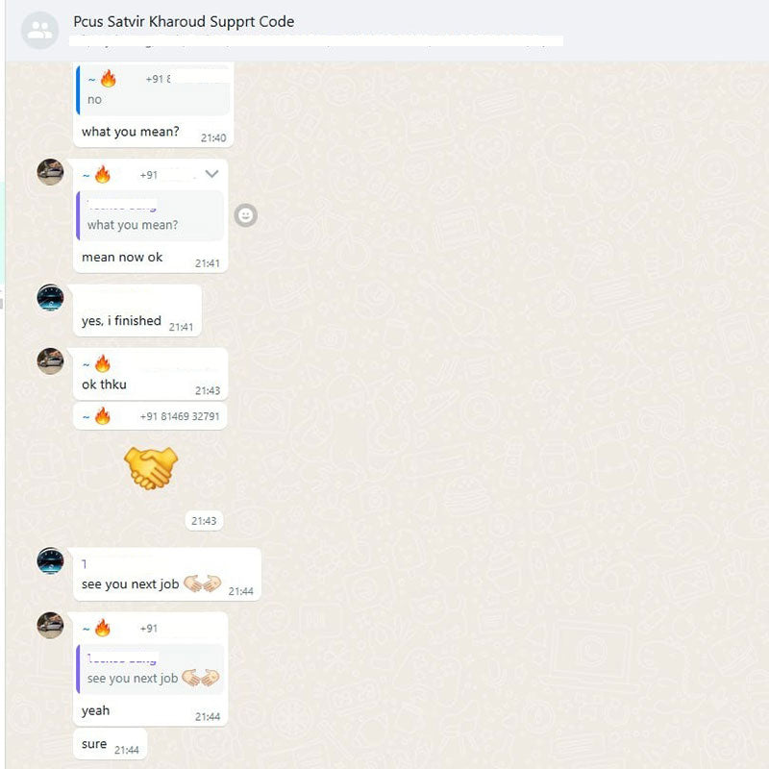This screenshot has height=769, width=769.
Task: Click the large handshake emoji message
Action: point(151,468)
